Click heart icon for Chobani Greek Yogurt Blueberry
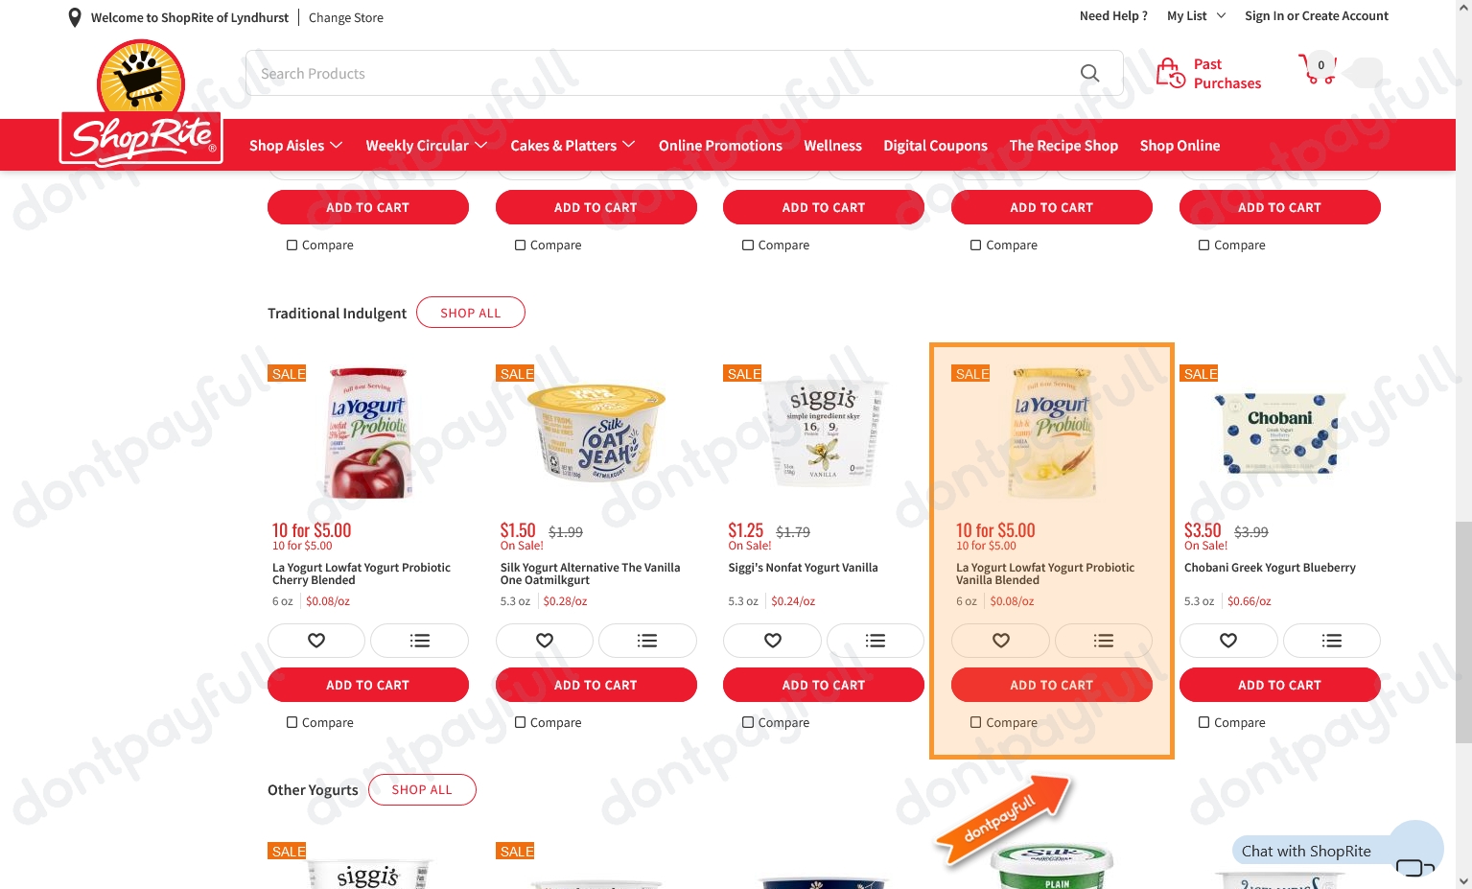Screen dimensions: 1472x889 point(1228,641)
